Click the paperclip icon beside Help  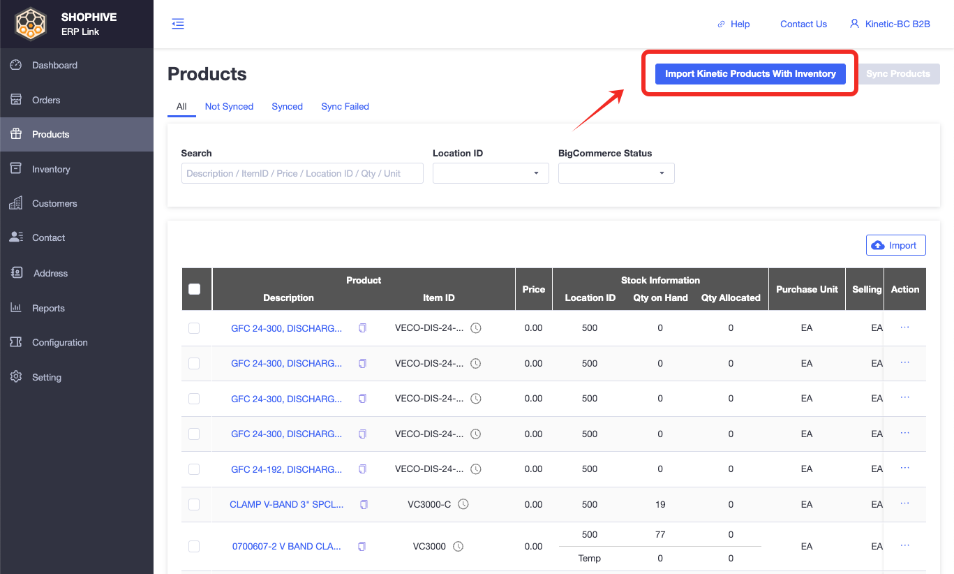click(x=722, y=24)
